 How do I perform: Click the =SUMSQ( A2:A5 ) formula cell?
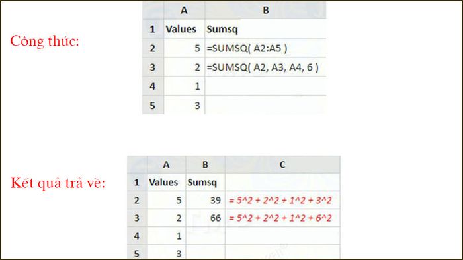pos(265,48)
